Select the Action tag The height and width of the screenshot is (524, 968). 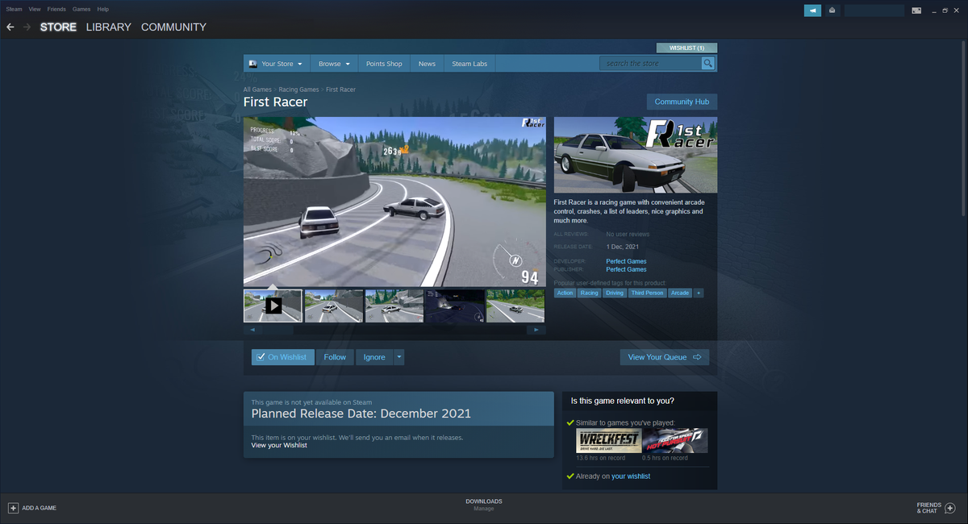coord(565,293)
